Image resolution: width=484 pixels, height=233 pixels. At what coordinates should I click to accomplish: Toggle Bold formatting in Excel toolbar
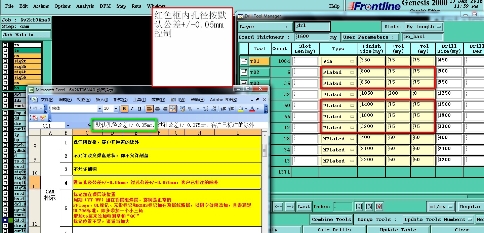tap(124, 109)
